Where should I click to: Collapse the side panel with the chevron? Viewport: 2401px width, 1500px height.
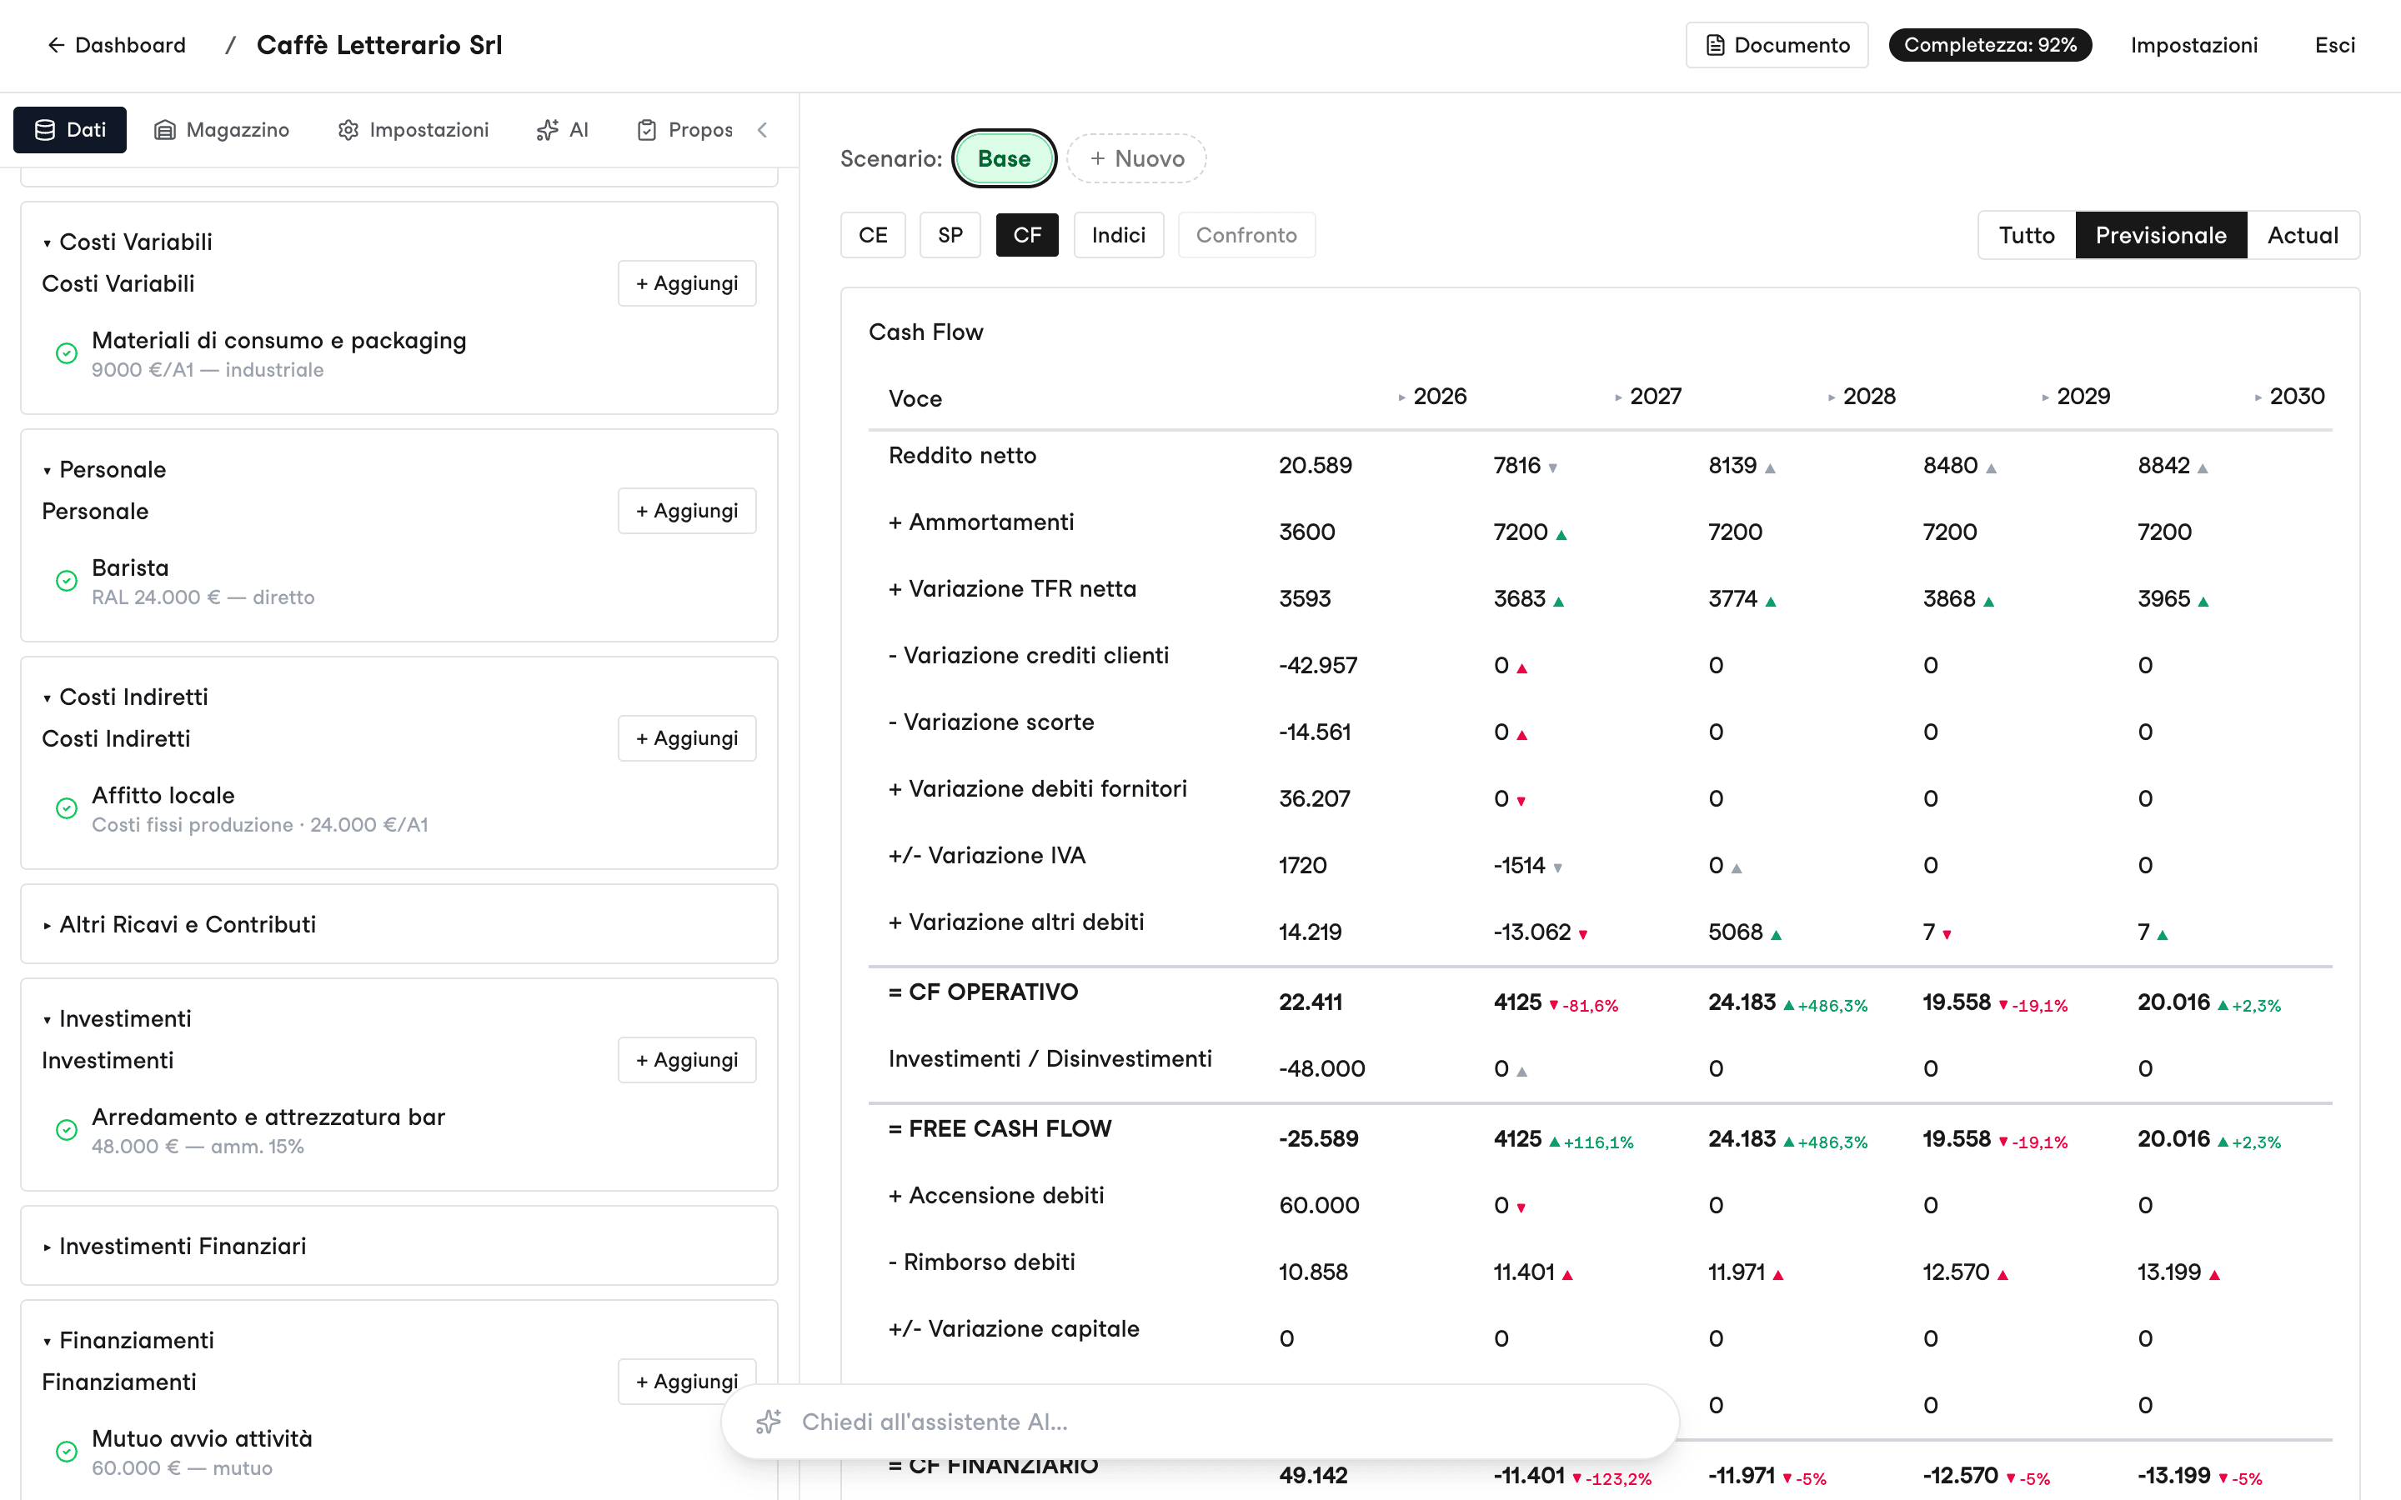tap(762, 130)
